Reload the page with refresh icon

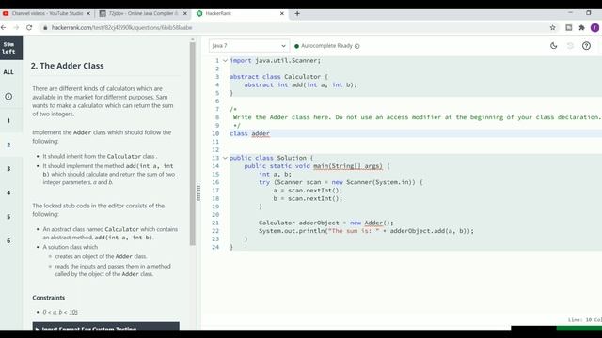point(29,27)
